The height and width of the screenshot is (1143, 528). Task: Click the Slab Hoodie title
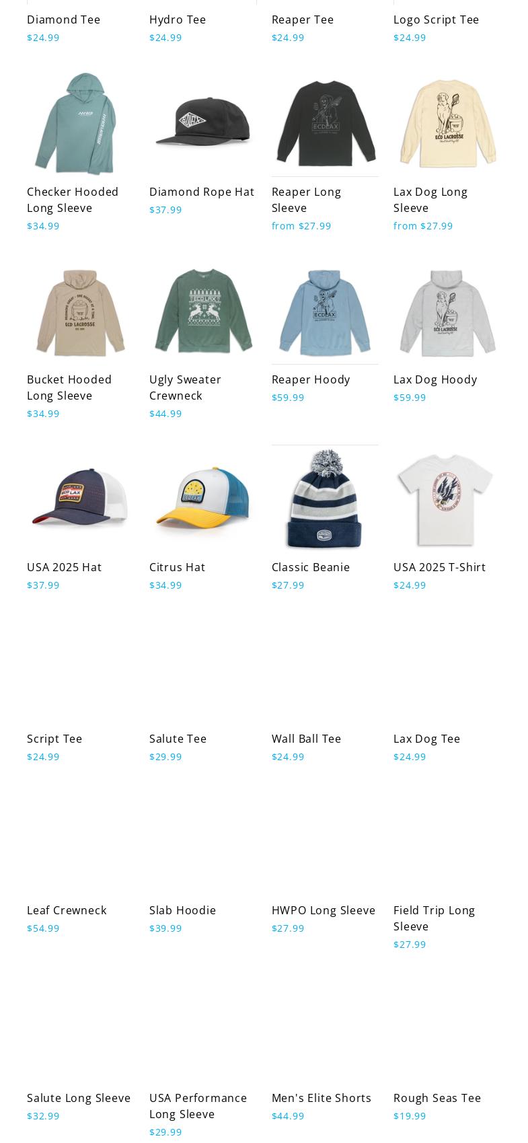[182, 910]
